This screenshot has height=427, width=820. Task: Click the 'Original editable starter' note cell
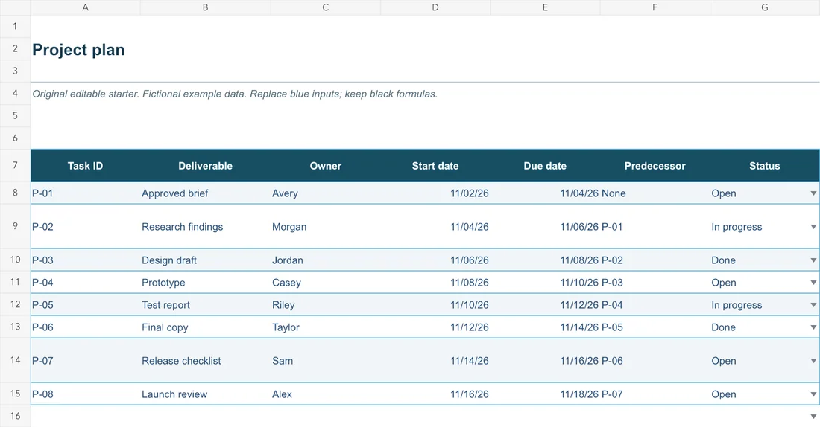(x=235, y=94)
